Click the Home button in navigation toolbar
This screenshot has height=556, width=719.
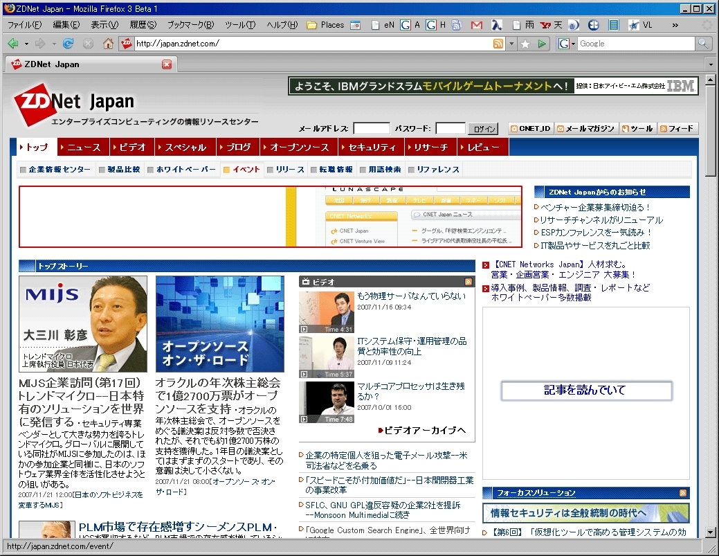(108, 44)
